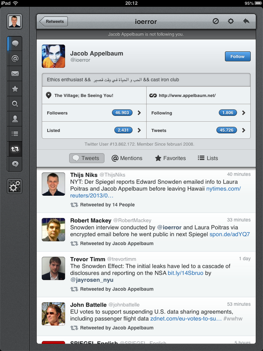Screen dimensions: 263x351
Task: Tap the @trevortimm handle
Action: click(121, 259)
